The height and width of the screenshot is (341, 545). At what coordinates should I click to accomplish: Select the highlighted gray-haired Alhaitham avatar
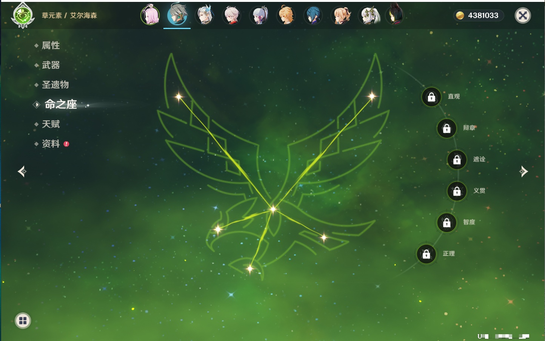pyautogui.click(x=177, y=15)
